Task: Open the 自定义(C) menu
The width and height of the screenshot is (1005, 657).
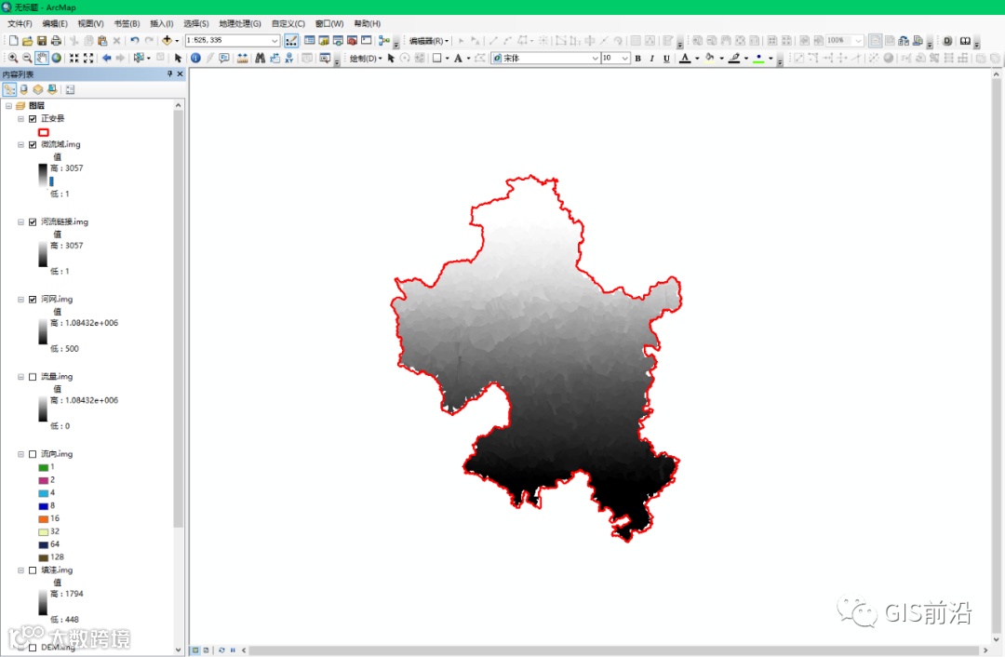Action: 288,23
